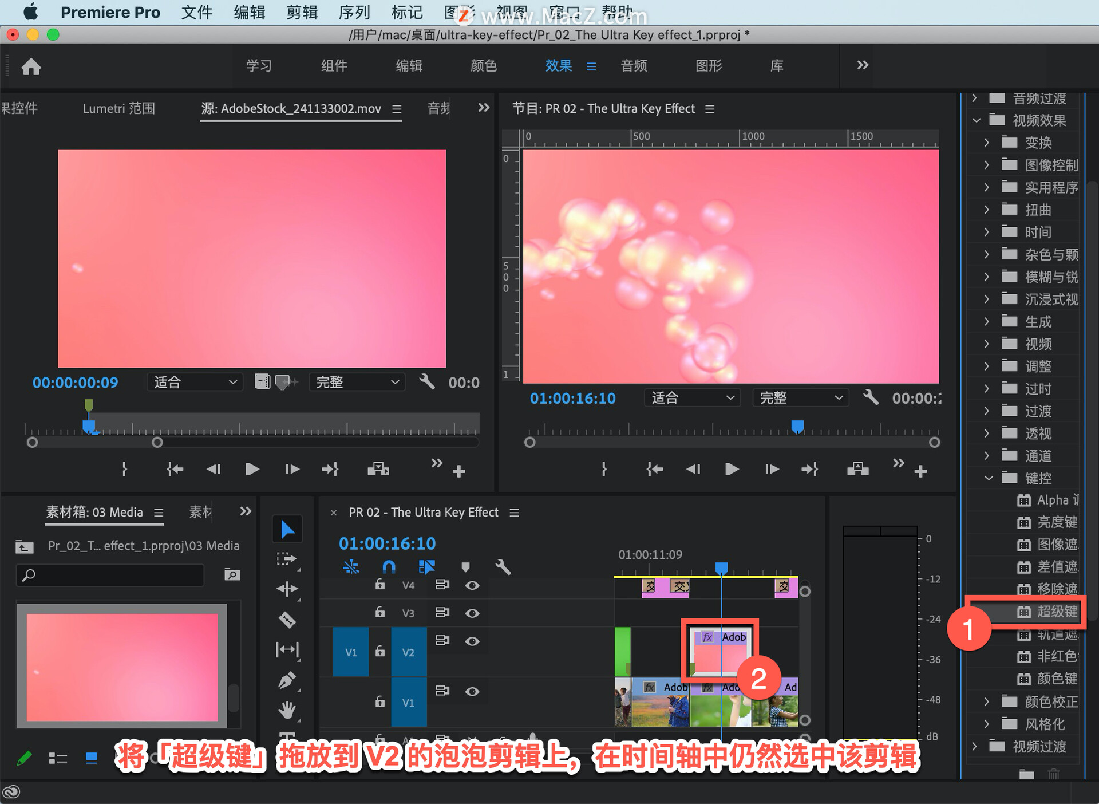Step forward one frame in Program monitor
The image size is (1099, 804).
tap(772, 470)
